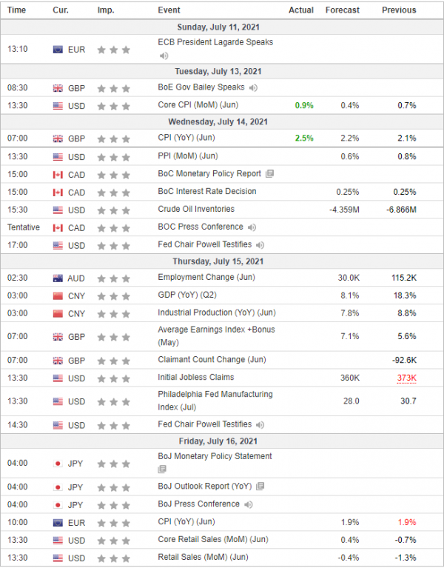Click the green 2.5% actual value
444x568 pixels.
(x=304, y=138)
